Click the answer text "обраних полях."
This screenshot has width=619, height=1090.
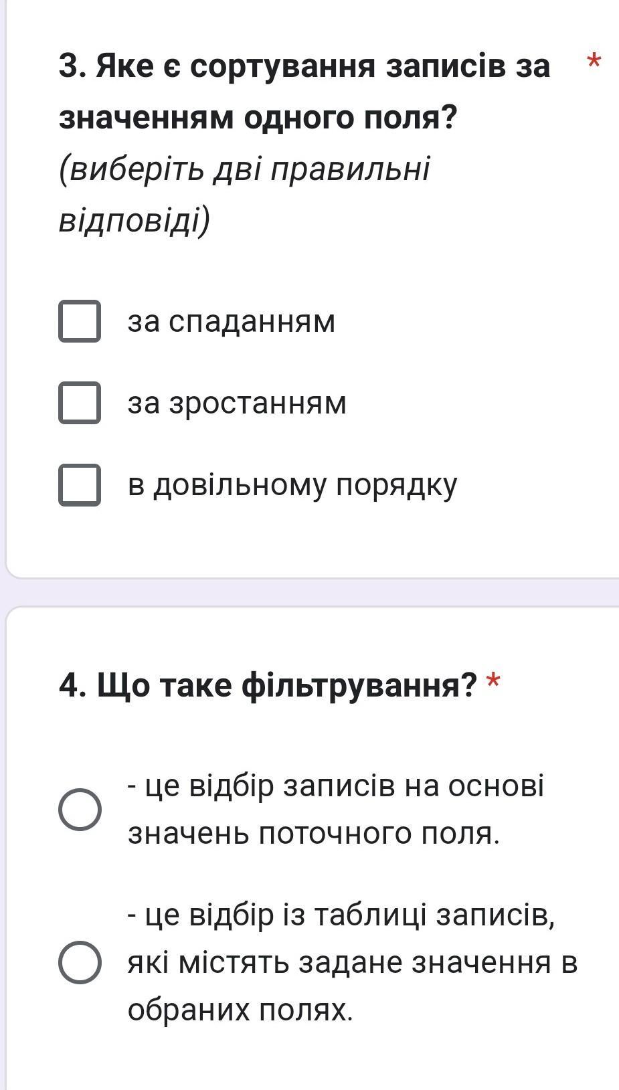[x=240, y=1010]
